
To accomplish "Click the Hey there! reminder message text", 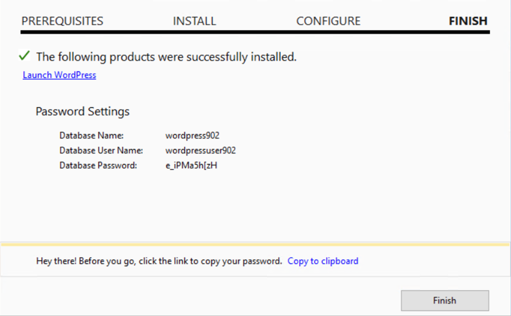I will pos(159,261).
